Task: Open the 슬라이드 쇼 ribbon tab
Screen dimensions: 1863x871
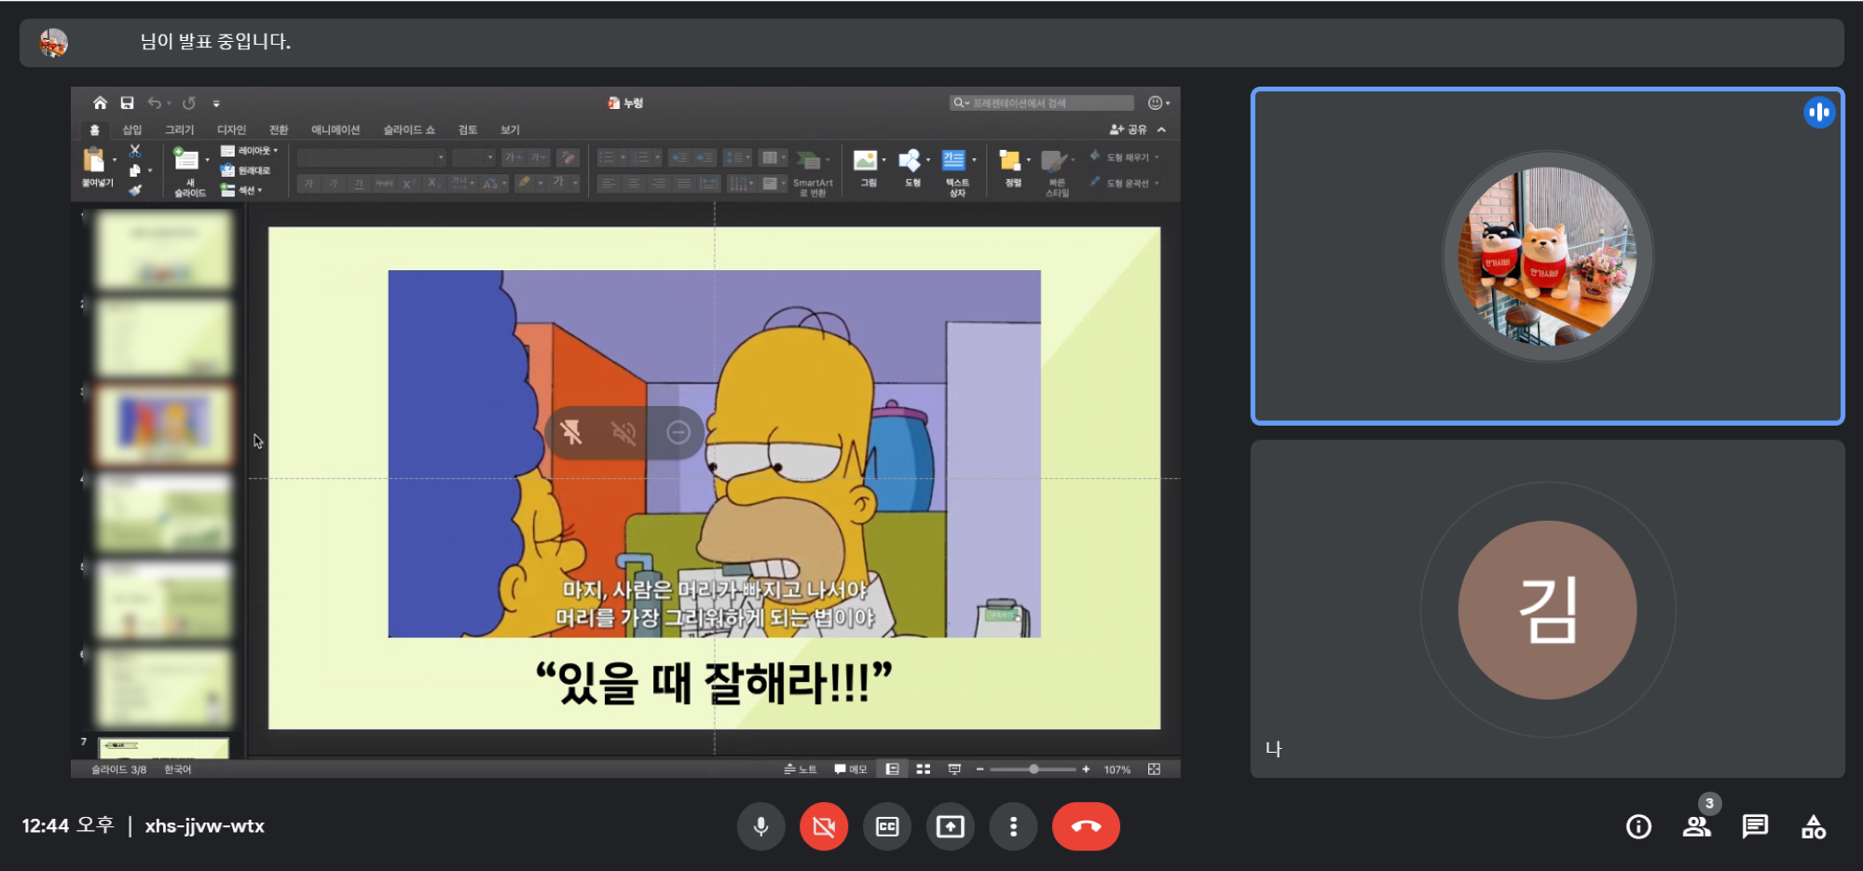Action: (409, 129)
